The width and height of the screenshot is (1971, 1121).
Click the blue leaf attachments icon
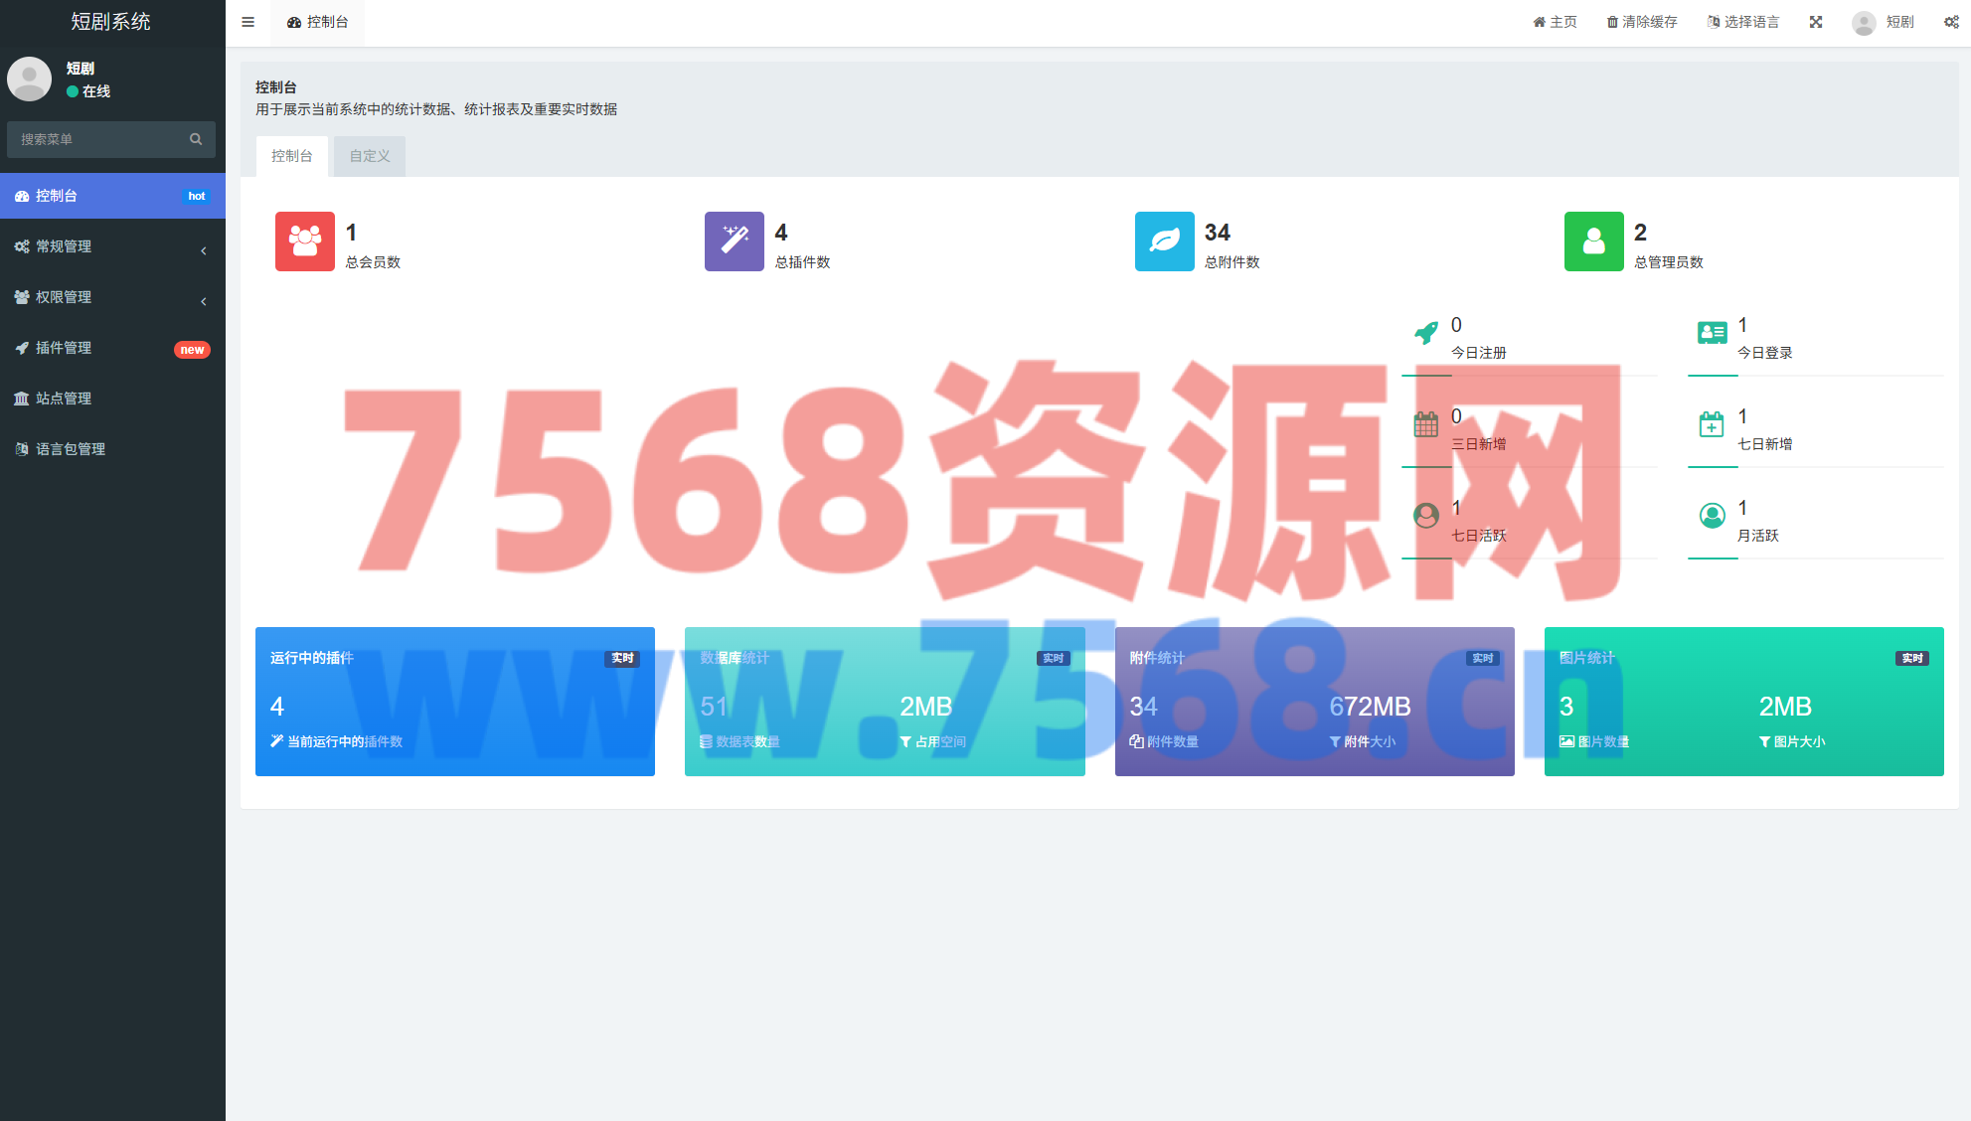1164,241
